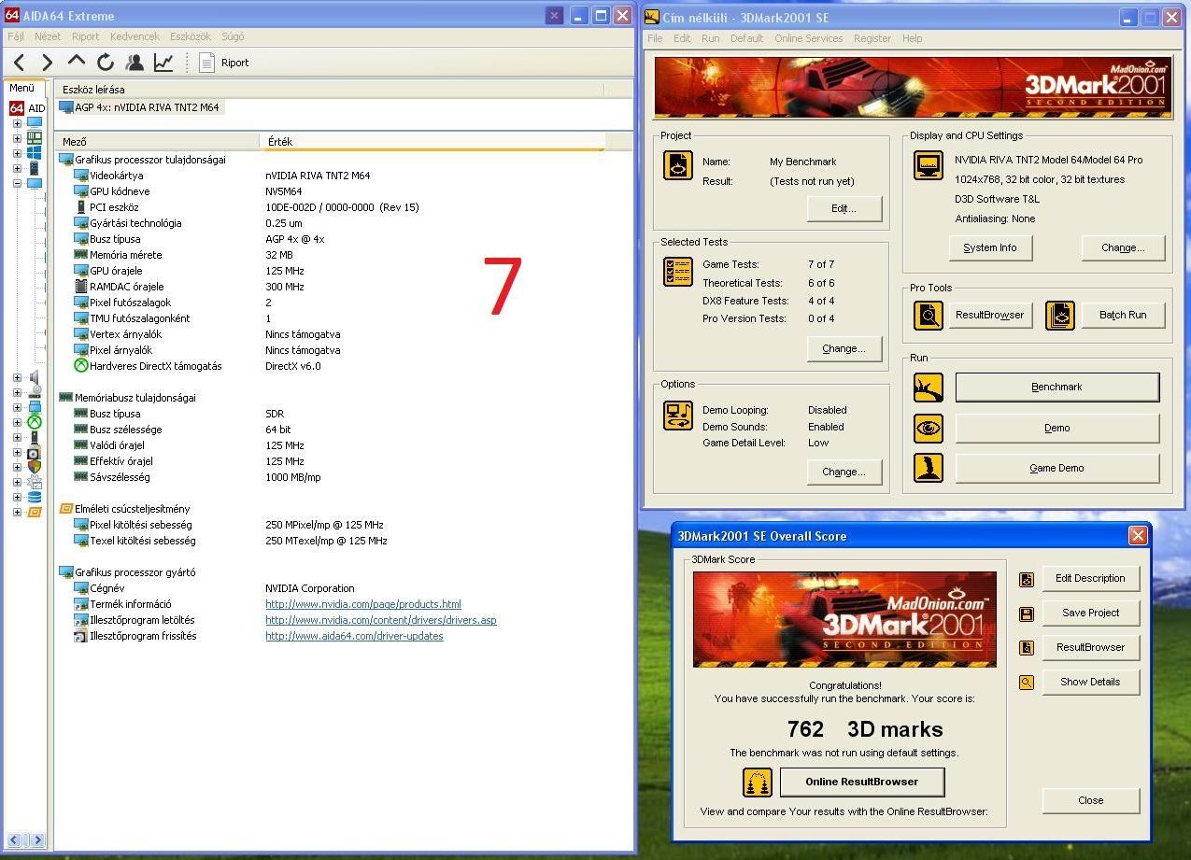Click Change... under Selected Tests
The image size is (1191, 860).
click(844, 348)
